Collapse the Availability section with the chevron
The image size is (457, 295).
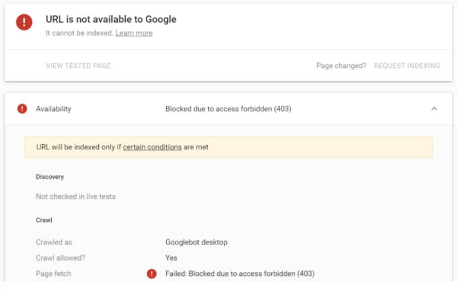434,109
